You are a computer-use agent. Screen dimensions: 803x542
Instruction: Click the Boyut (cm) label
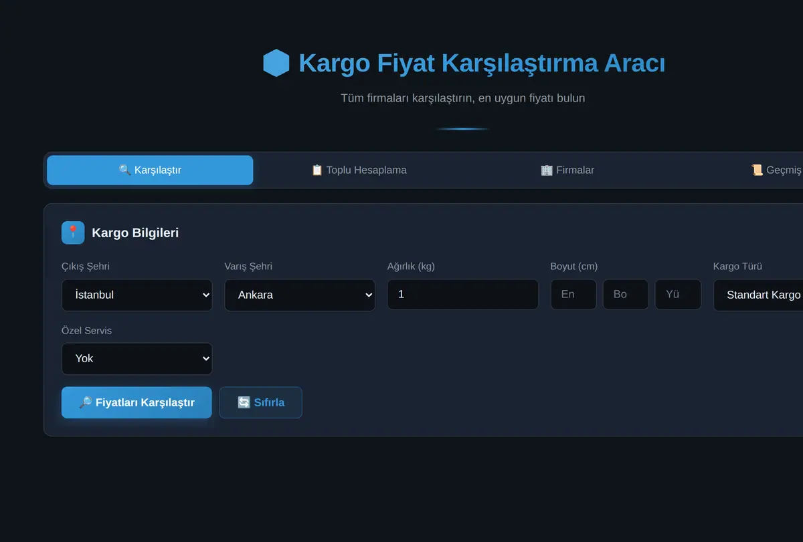[573, 266]
